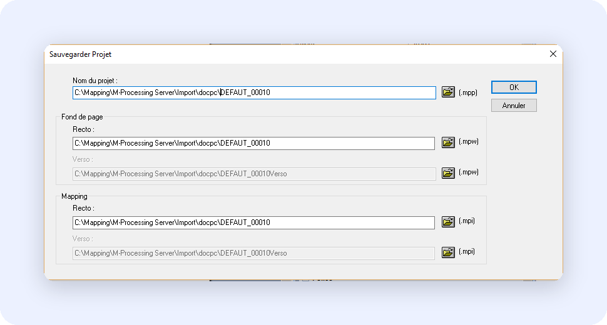Click the (.mpp) extension label
The image size is (607, 325).
(468, 92)
